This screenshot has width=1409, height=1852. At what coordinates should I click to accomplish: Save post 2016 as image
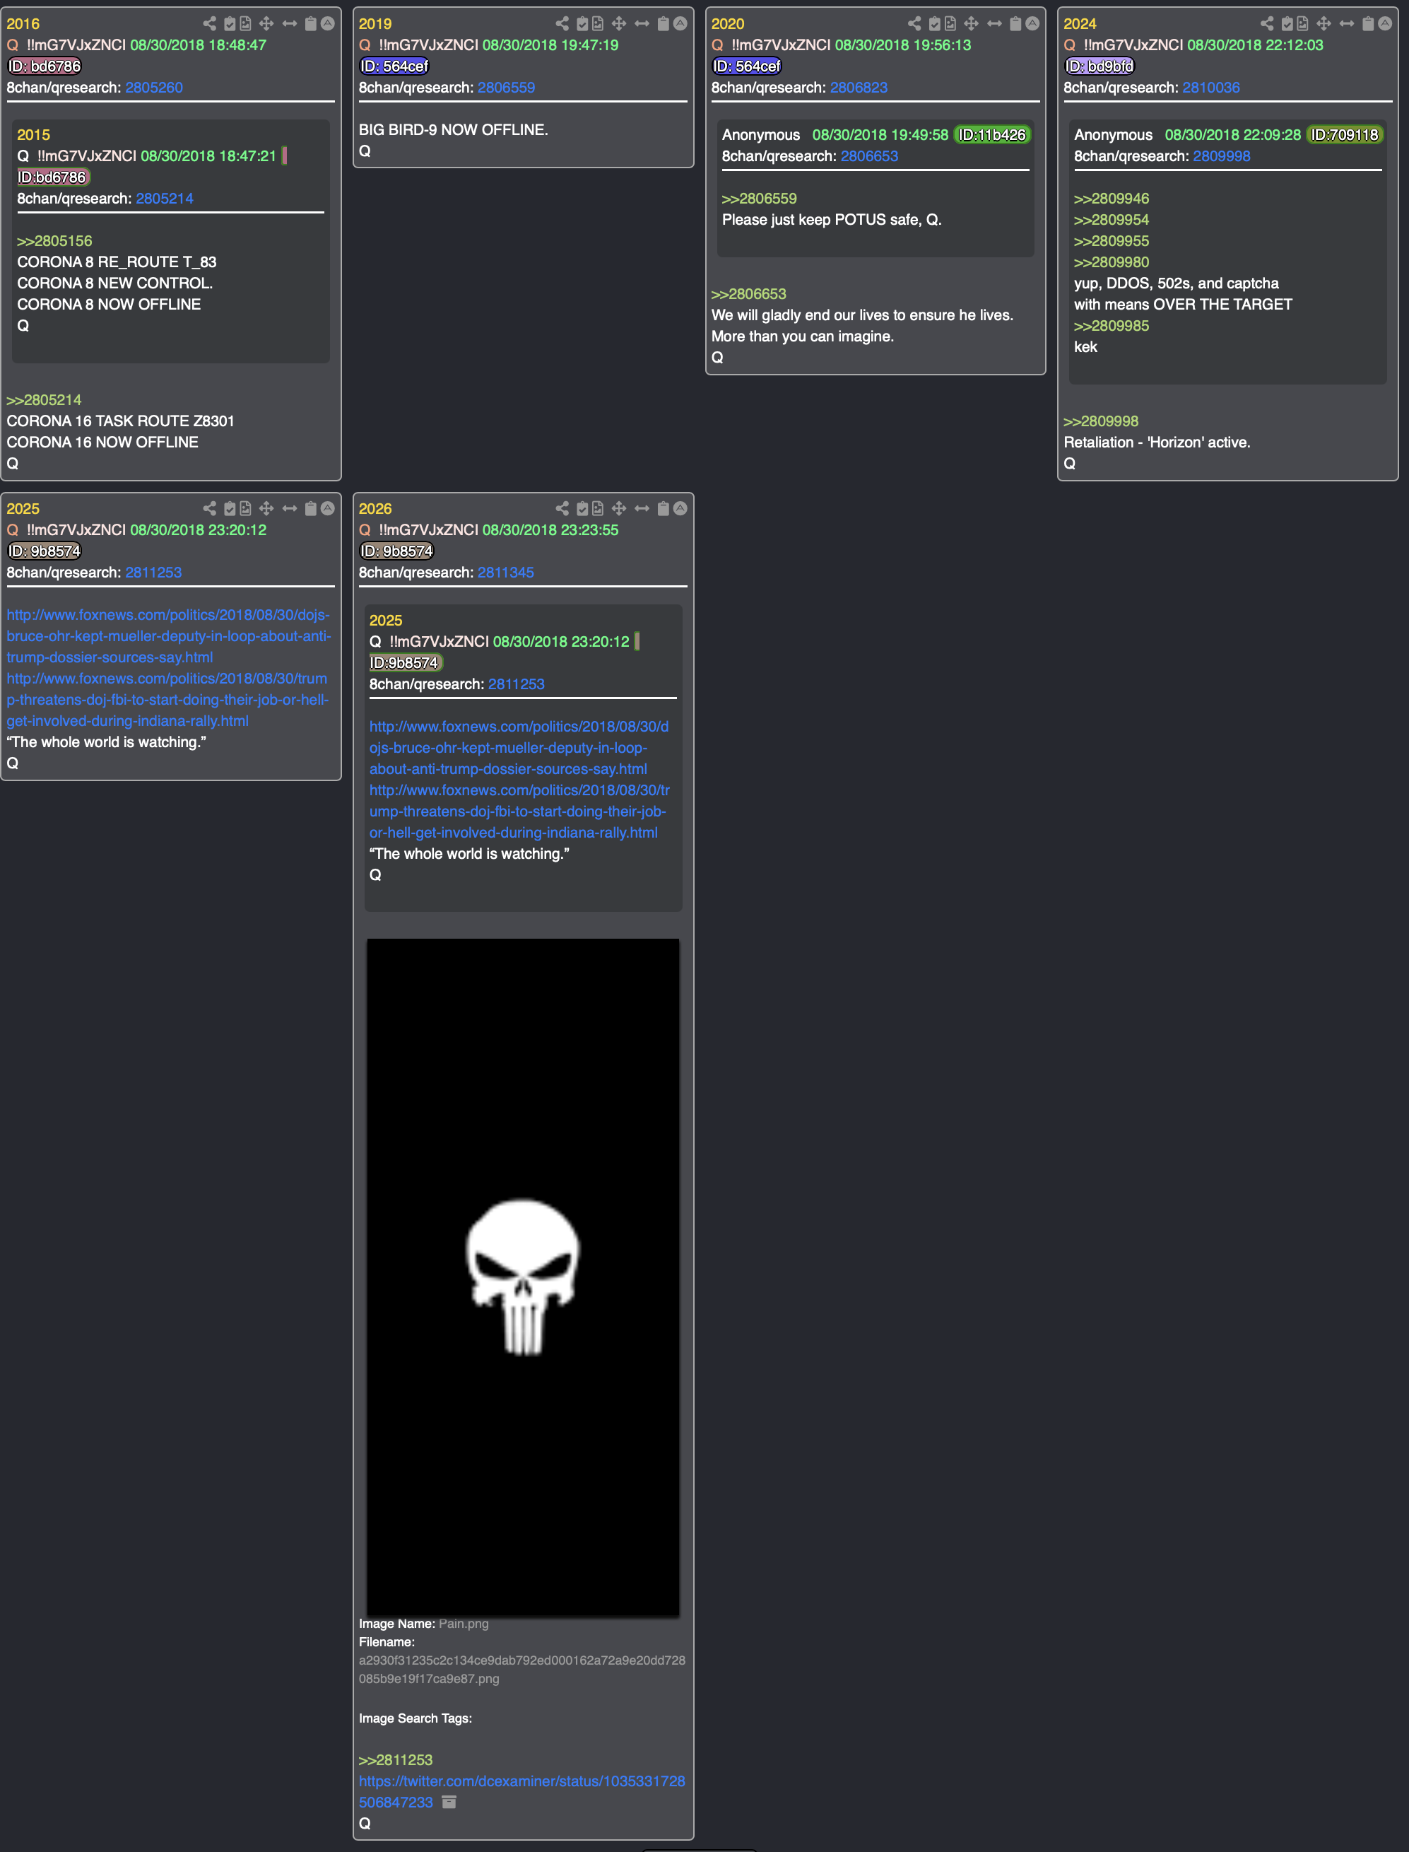(x=245, y=23)
